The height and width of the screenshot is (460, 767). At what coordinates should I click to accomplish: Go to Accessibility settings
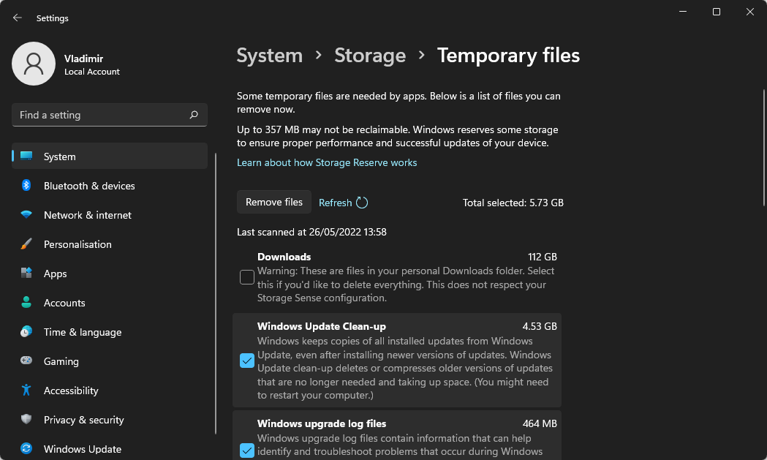(x=110, y=390)
